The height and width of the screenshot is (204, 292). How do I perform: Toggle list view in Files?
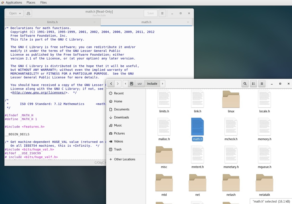point(253,84)
